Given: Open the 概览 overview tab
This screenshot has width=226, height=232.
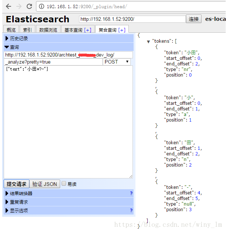Looking at the screenshot, I should [x=11, y=30].
